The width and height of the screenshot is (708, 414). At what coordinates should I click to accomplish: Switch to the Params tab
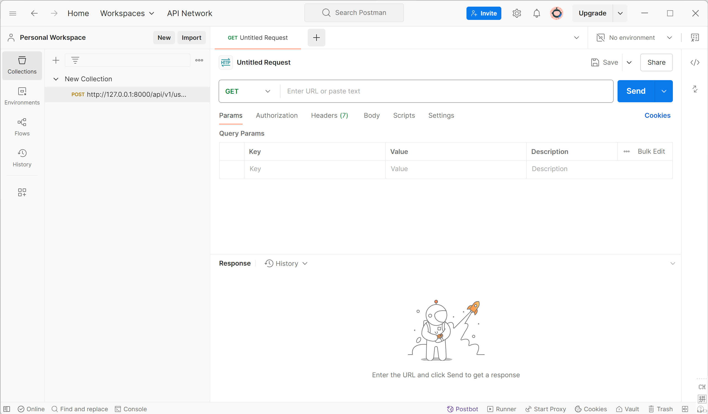(x=231, y=115)
